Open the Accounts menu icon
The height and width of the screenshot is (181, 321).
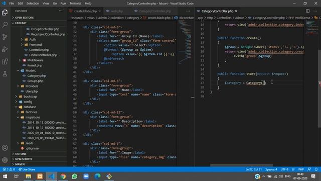coord(5,148)
